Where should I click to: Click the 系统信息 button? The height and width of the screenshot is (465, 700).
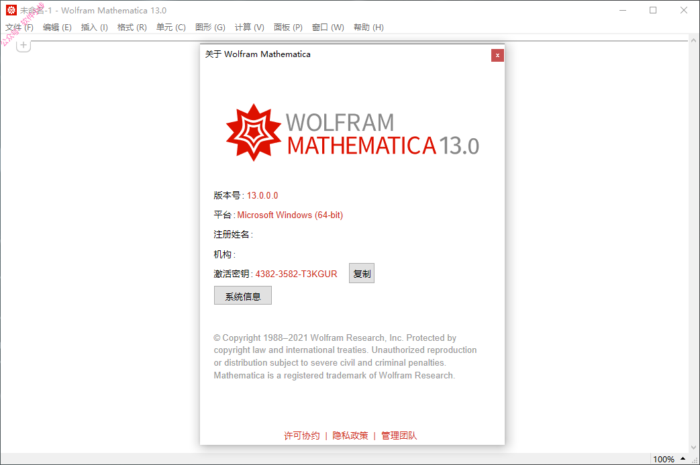243,295
